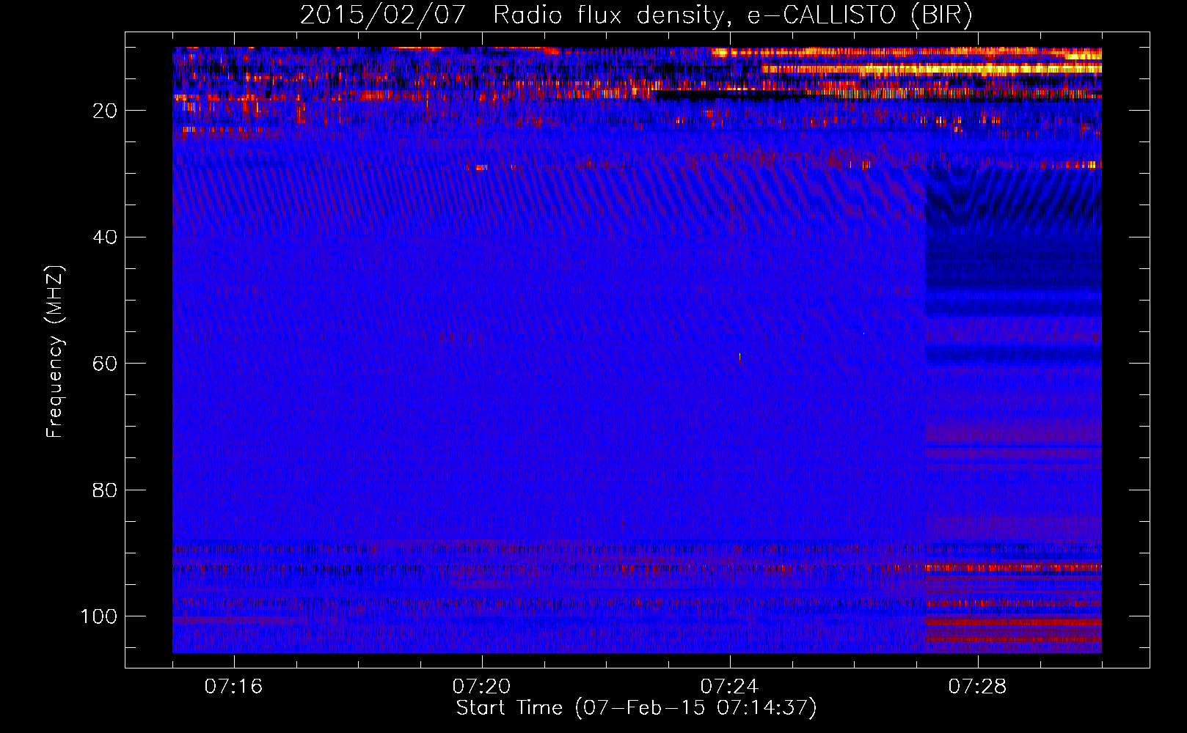Click the "100" frequency tick label
The width and height of the screenshot is (1187, 733).
pos(99,616)
